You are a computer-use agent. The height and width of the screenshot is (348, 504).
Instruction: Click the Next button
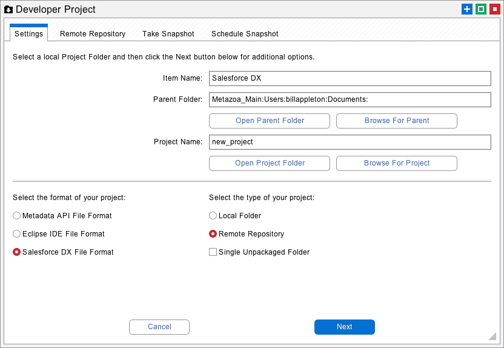345,327
